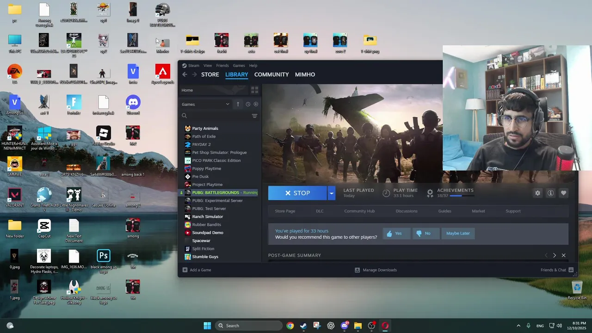Open the CapCut desktop icon
Screen dimensions: 592x333
click(44, 228)
